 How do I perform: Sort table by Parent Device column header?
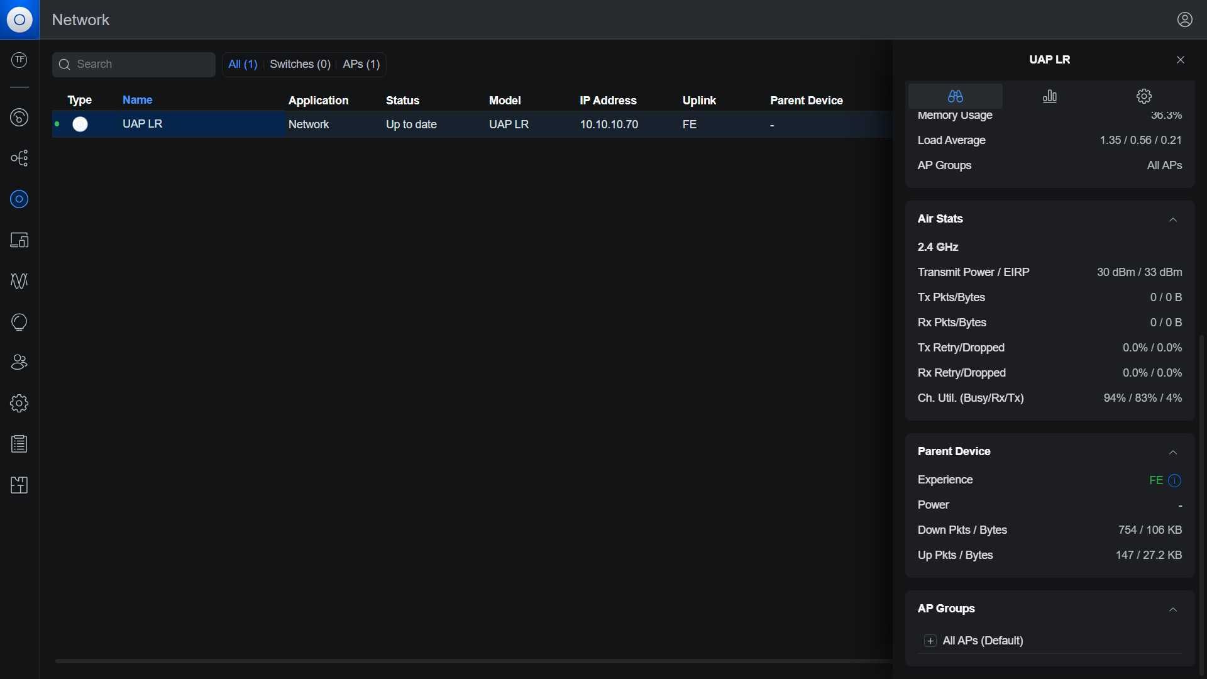tap(807, 101)
